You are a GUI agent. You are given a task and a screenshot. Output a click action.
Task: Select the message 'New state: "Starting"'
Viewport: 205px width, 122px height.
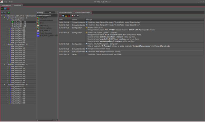click(131, 51)
